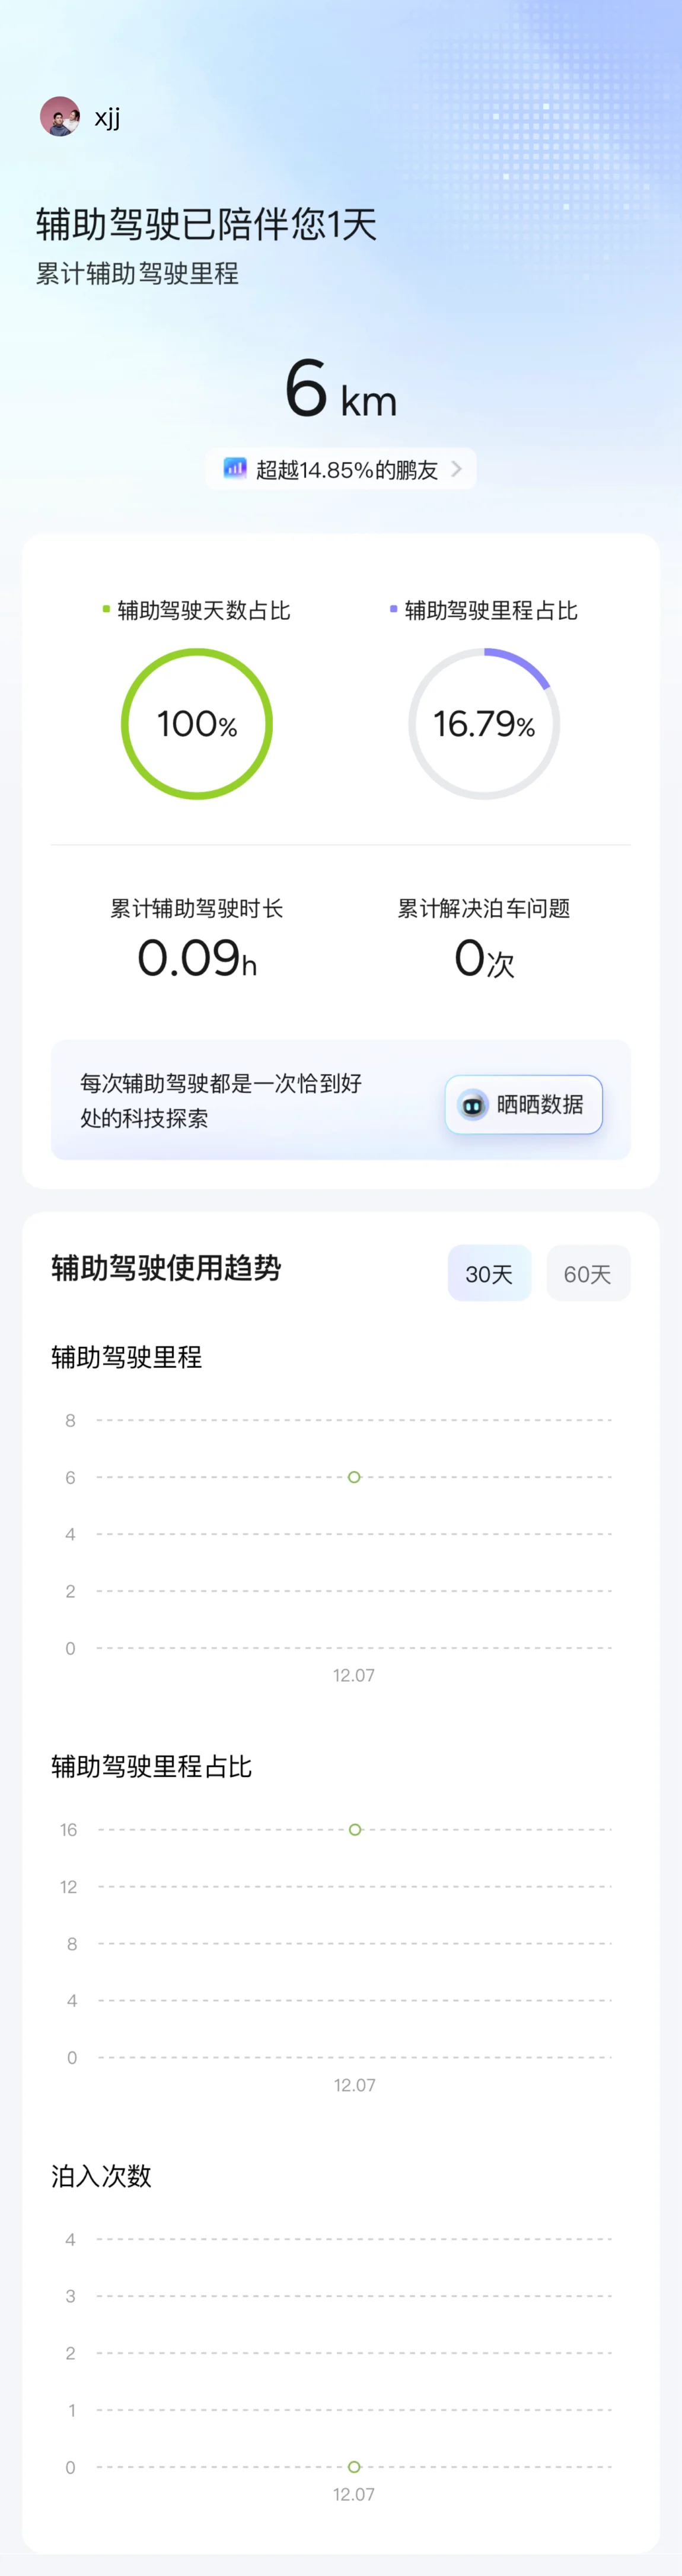Screen dimensions: 682x2576
Task: Expand ranking details chevron arrow
Action: coord(457,468)
